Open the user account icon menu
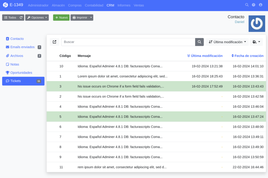 pos(260,5)
